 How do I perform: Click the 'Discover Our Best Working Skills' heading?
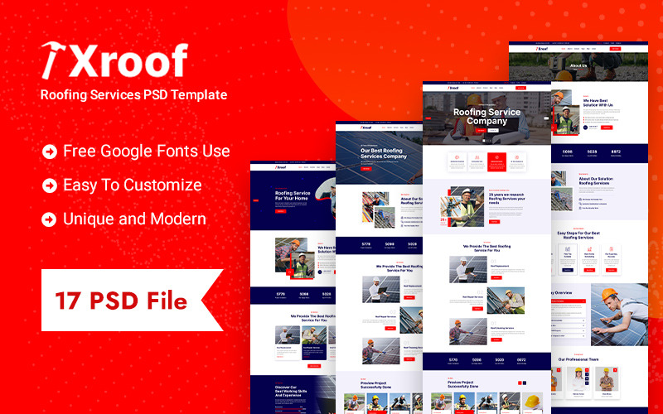(x=291, y=391)
